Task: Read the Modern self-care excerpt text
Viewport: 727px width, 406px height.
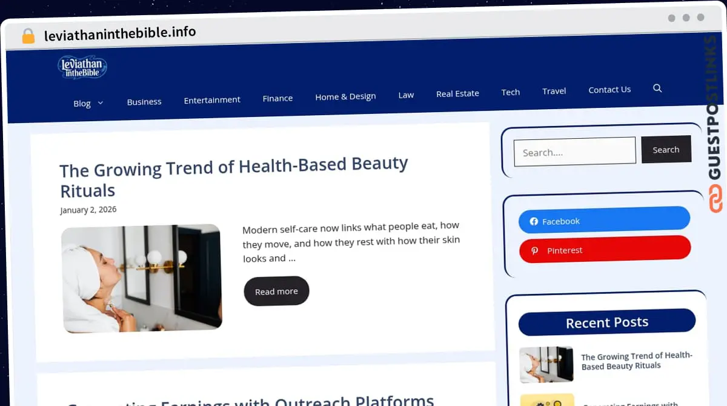Action: (x=351, y=242)
